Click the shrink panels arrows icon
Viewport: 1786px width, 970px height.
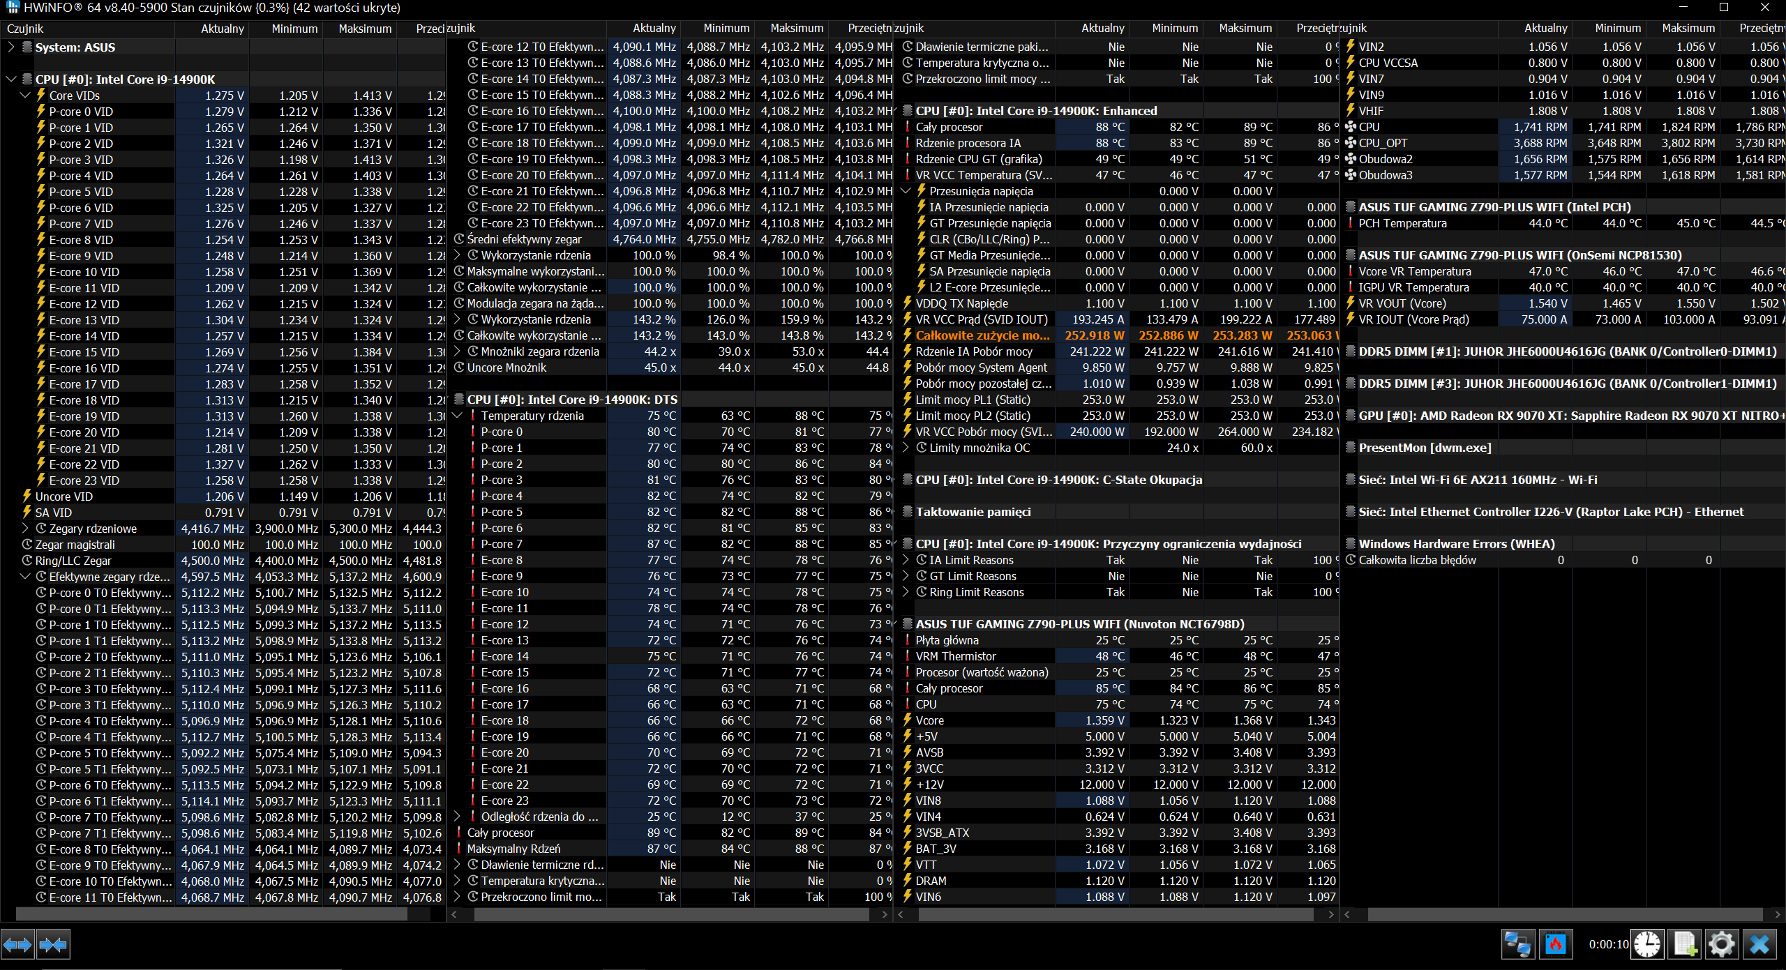click(53, 945)
